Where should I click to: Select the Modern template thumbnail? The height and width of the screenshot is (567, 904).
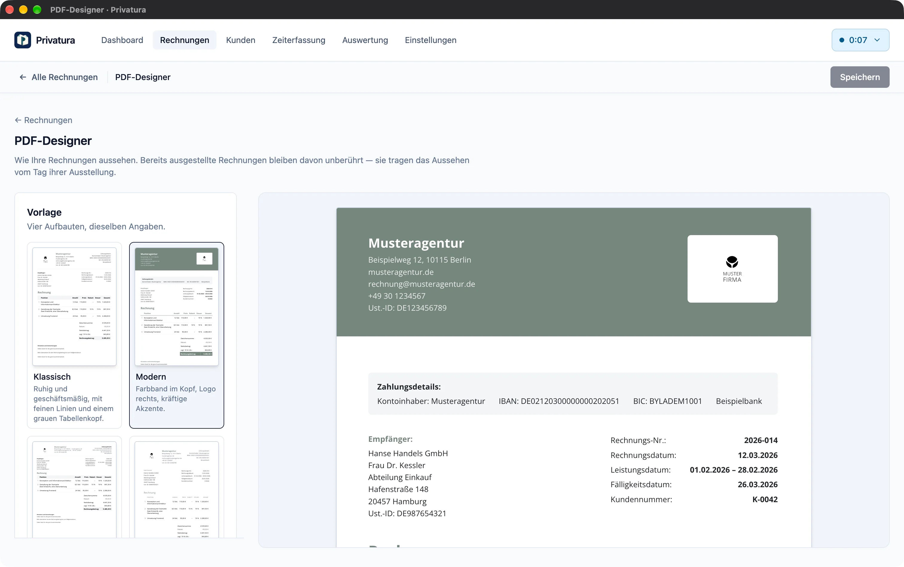point(176,307)
